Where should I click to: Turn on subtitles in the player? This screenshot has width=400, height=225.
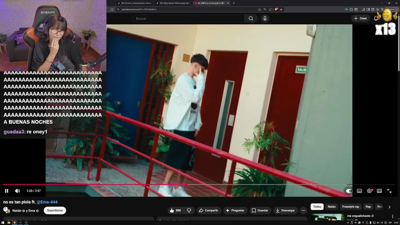click(x=359, y=191)
